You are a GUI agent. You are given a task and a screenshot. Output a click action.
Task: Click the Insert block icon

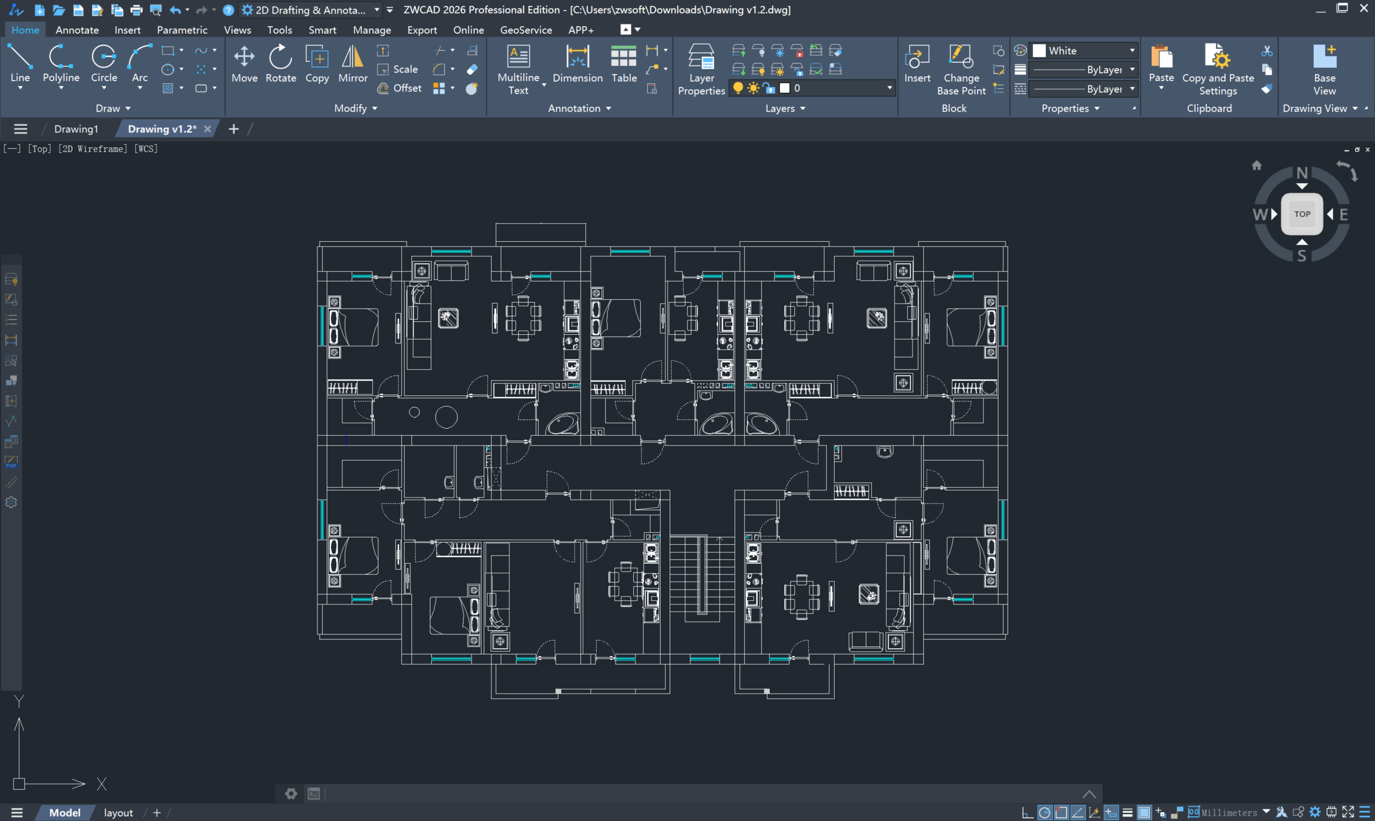[x=917, y=63]
